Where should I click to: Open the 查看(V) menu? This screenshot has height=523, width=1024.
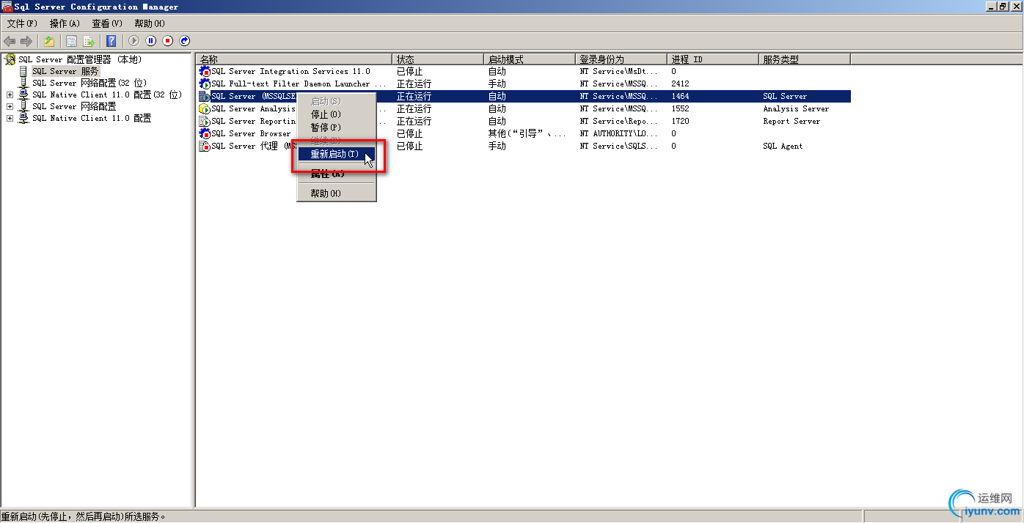pos(107,23)
